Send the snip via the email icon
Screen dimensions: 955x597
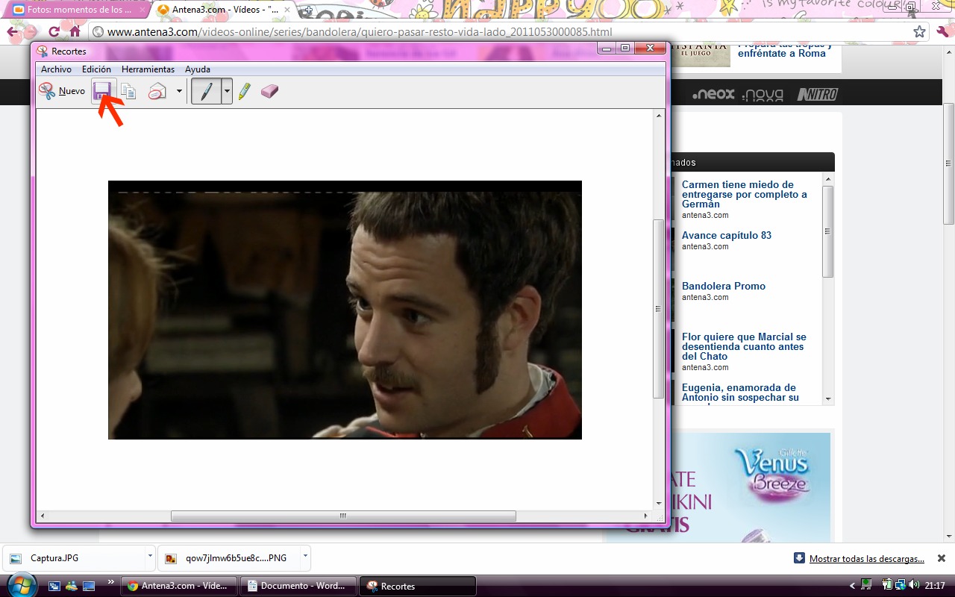[157, 91]
